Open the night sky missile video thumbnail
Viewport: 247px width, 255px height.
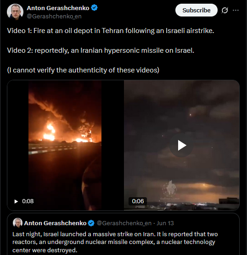click(181, 145)
